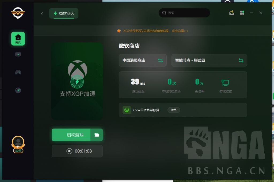
Task: Open the inbox message icon with +1 badge
Action: pos(232,13)
